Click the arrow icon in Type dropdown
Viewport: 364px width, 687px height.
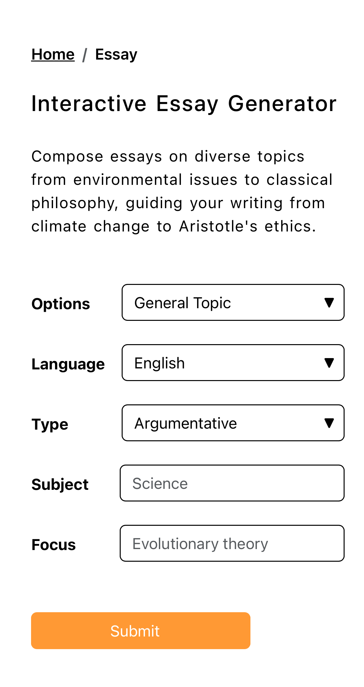point(329,423)
